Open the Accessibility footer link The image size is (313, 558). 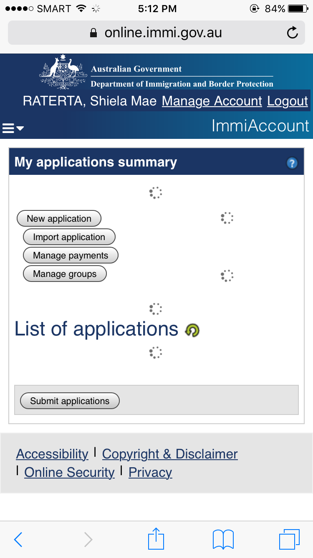(52, 454)
